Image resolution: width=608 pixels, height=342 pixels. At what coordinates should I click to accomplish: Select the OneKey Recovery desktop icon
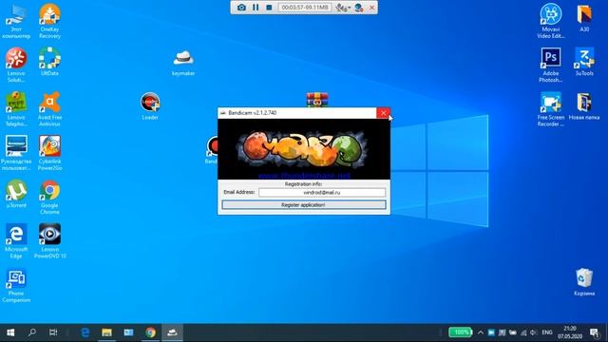[x=49, y=21]
